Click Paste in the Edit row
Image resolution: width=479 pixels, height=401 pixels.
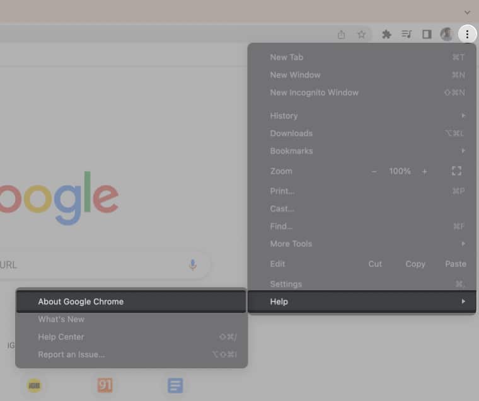(x=456, y=264)
